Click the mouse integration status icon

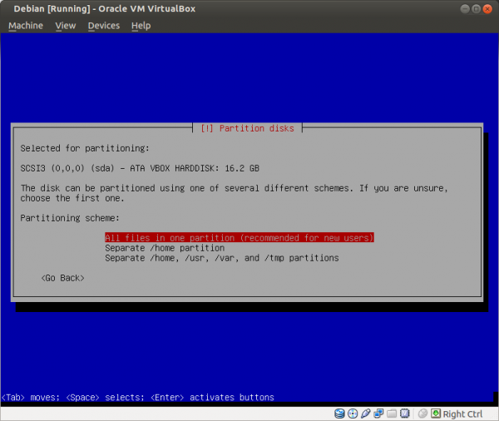point(422,414)
